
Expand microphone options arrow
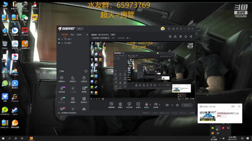point(150,105)
